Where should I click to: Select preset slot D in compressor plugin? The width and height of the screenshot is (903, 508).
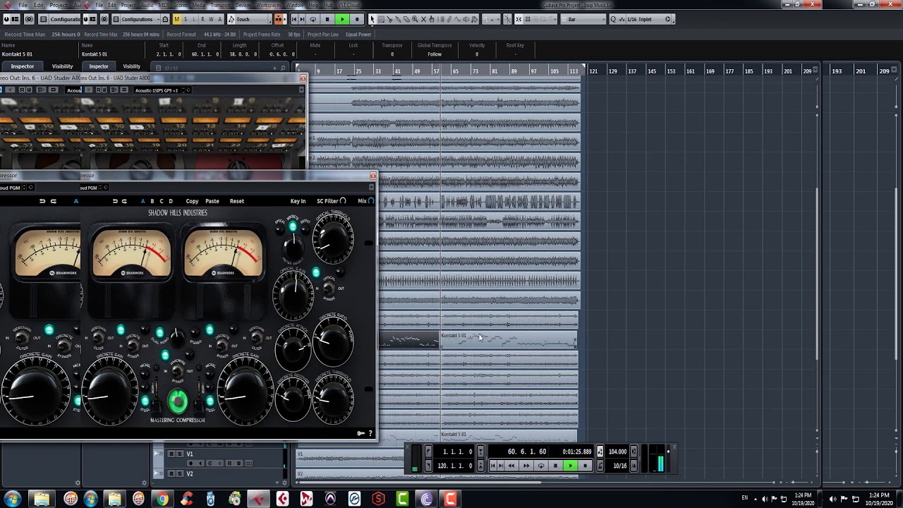(170, 201)
